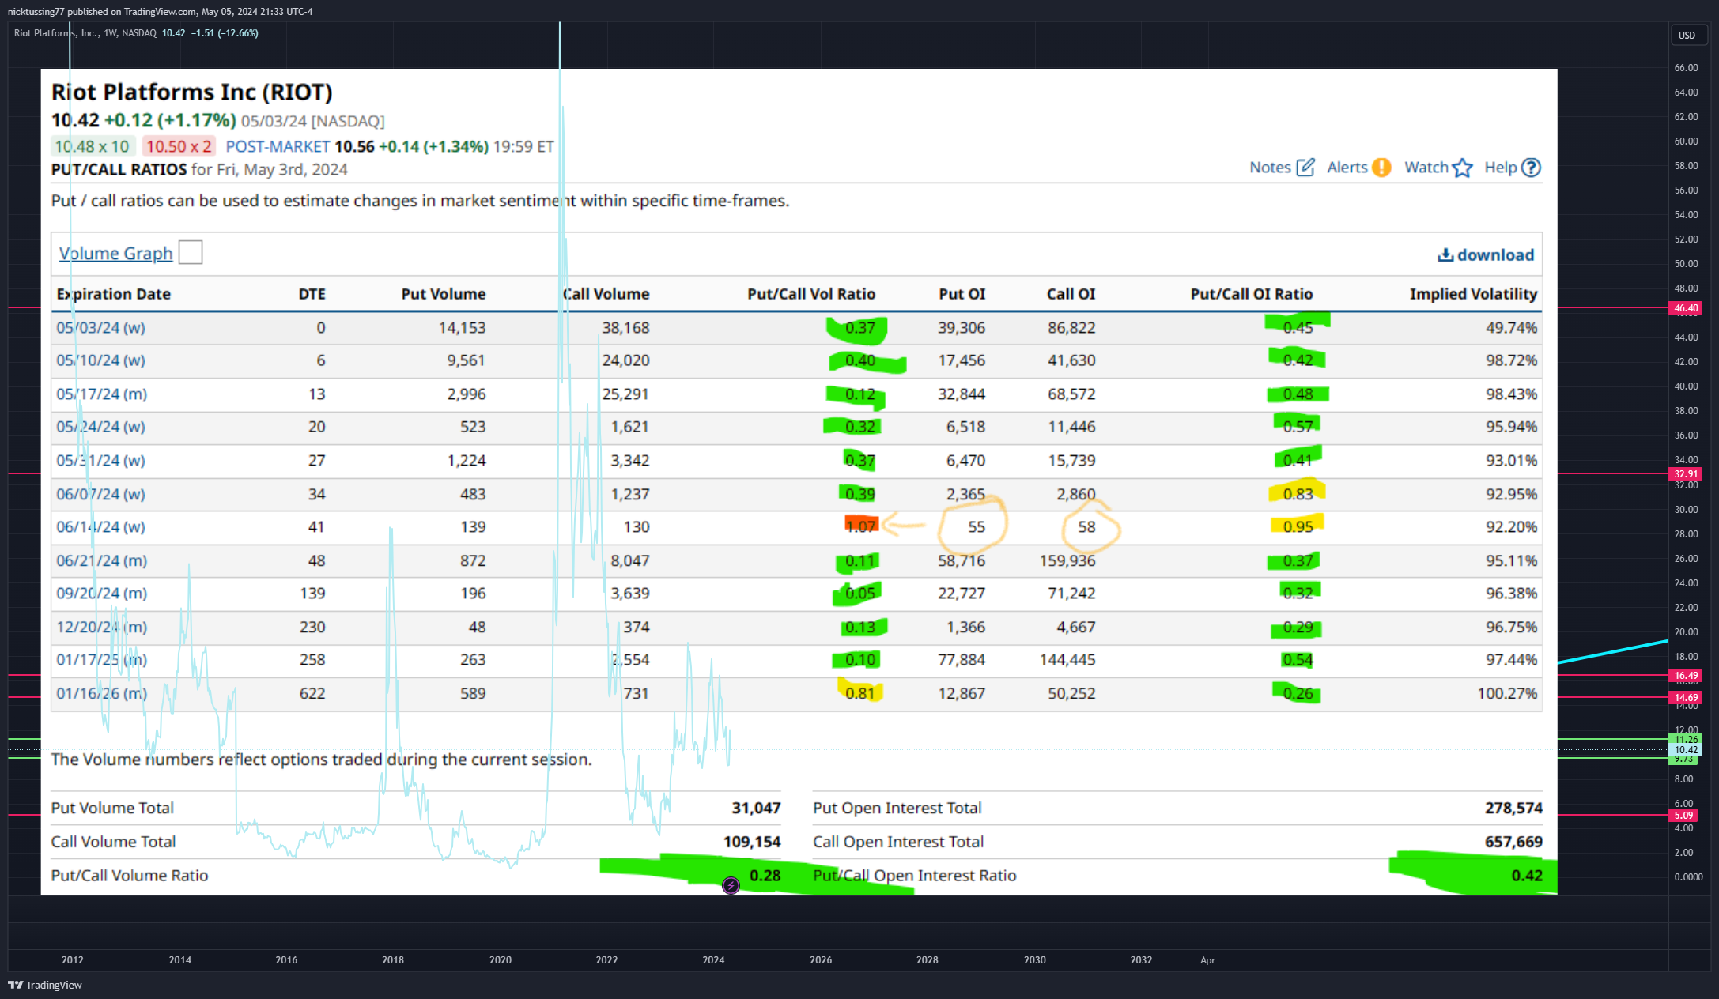Image resolution: width=1719 pixels, height=999 pixels.
Task: Click the Watch link
Action: (1426, 168)
